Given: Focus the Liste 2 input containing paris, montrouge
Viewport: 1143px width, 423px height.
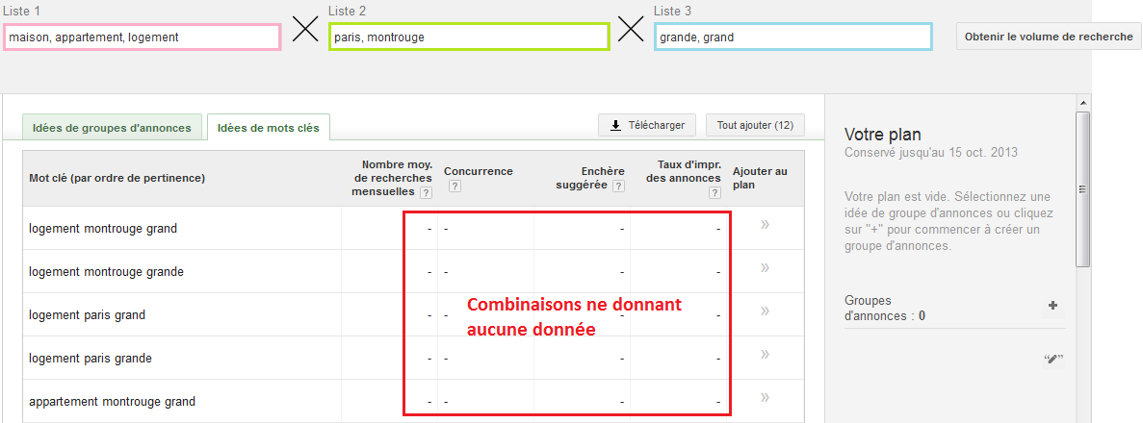Looking at the screenshot, I should click(469, 37).
